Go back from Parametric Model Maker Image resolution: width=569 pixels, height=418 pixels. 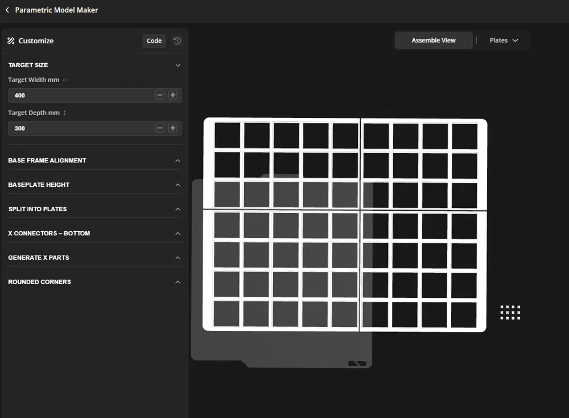[x=7, y=10]
